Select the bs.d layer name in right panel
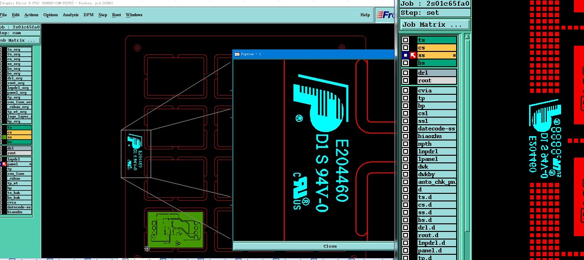 click(x=437, y=220)
